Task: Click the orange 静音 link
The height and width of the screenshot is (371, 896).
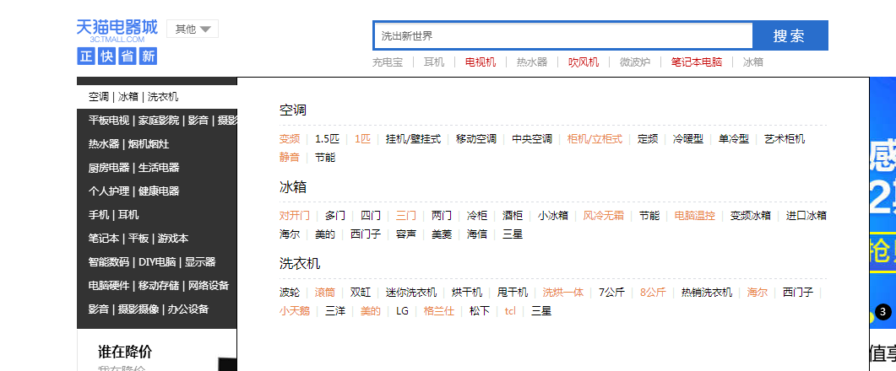Action: (290, 157)
